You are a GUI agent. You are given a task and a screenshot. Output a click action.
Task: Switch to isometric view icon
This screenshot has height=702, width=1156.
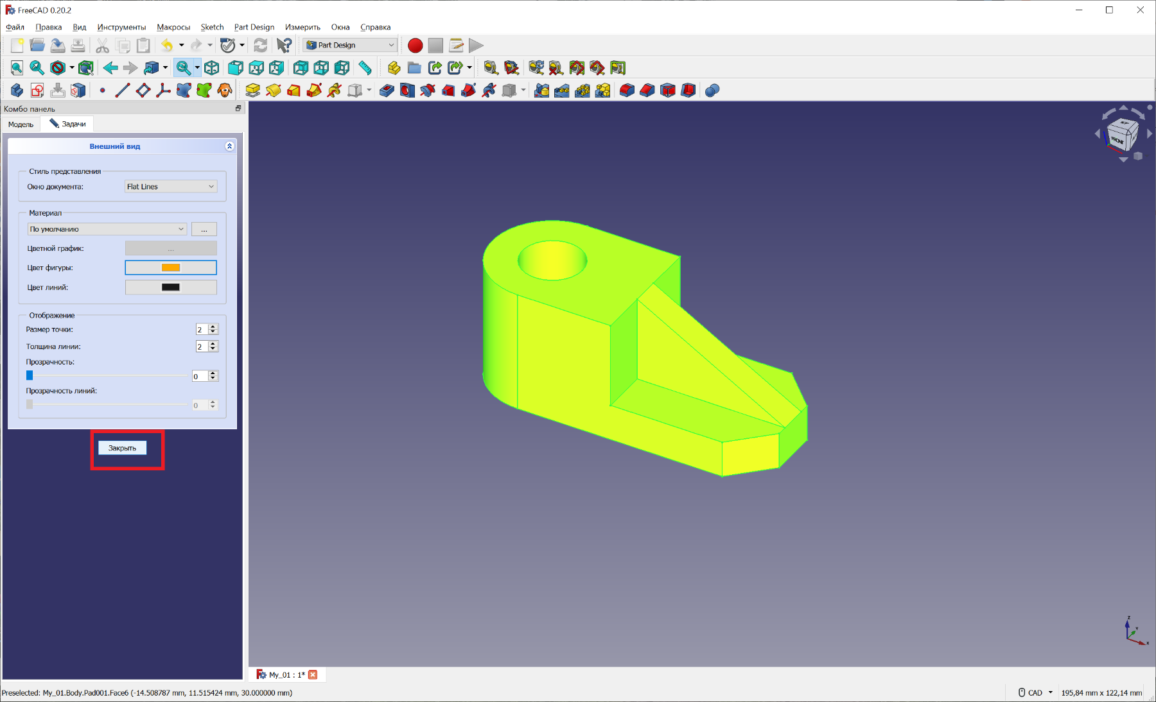pos(212,68)
